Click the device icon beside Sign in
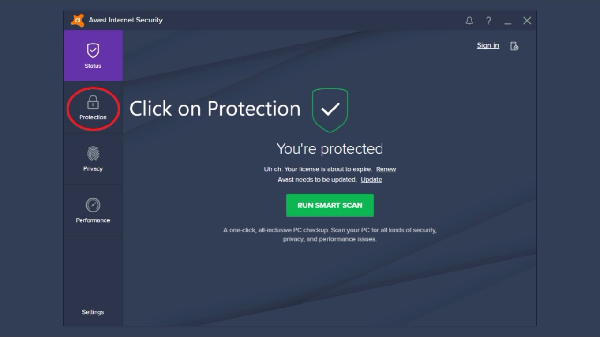The image size is (600, 337). 514,46
